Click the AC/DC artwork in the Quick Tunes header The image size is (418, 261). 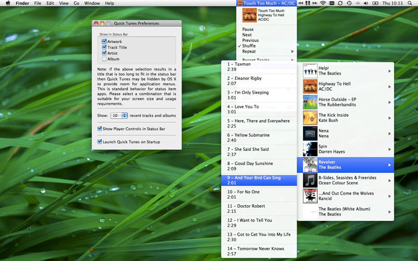coord(249,15)
